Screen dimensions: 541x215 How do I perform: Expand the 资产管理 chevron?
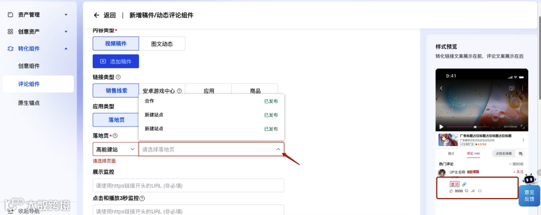click(66, 15)
